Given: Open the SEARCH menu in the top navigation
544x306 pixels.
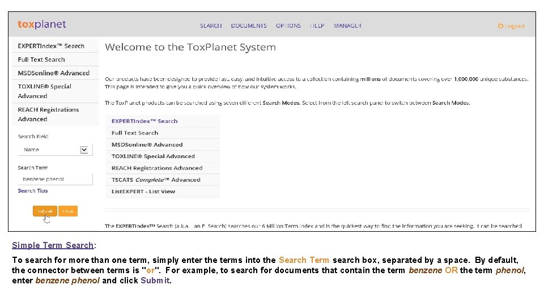Looking at the screenshot, I should pyautogui.click(x=211, y=25).
